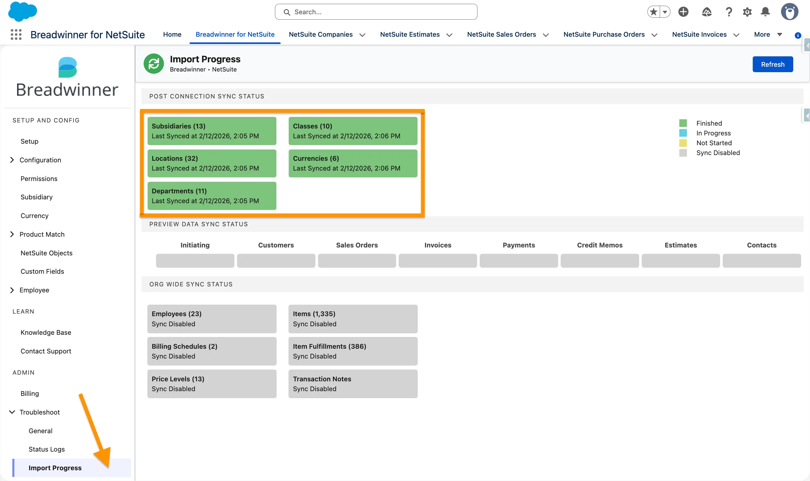The image size is (810, 481).
Task: Click the Salesforce cloud logo
Action: pos(22,12)
